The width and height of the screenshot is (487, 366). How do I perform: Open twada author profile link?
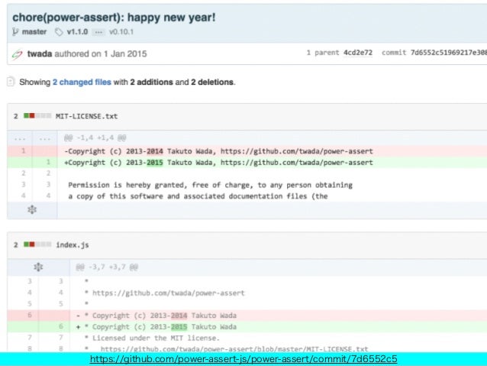point(40,53)
